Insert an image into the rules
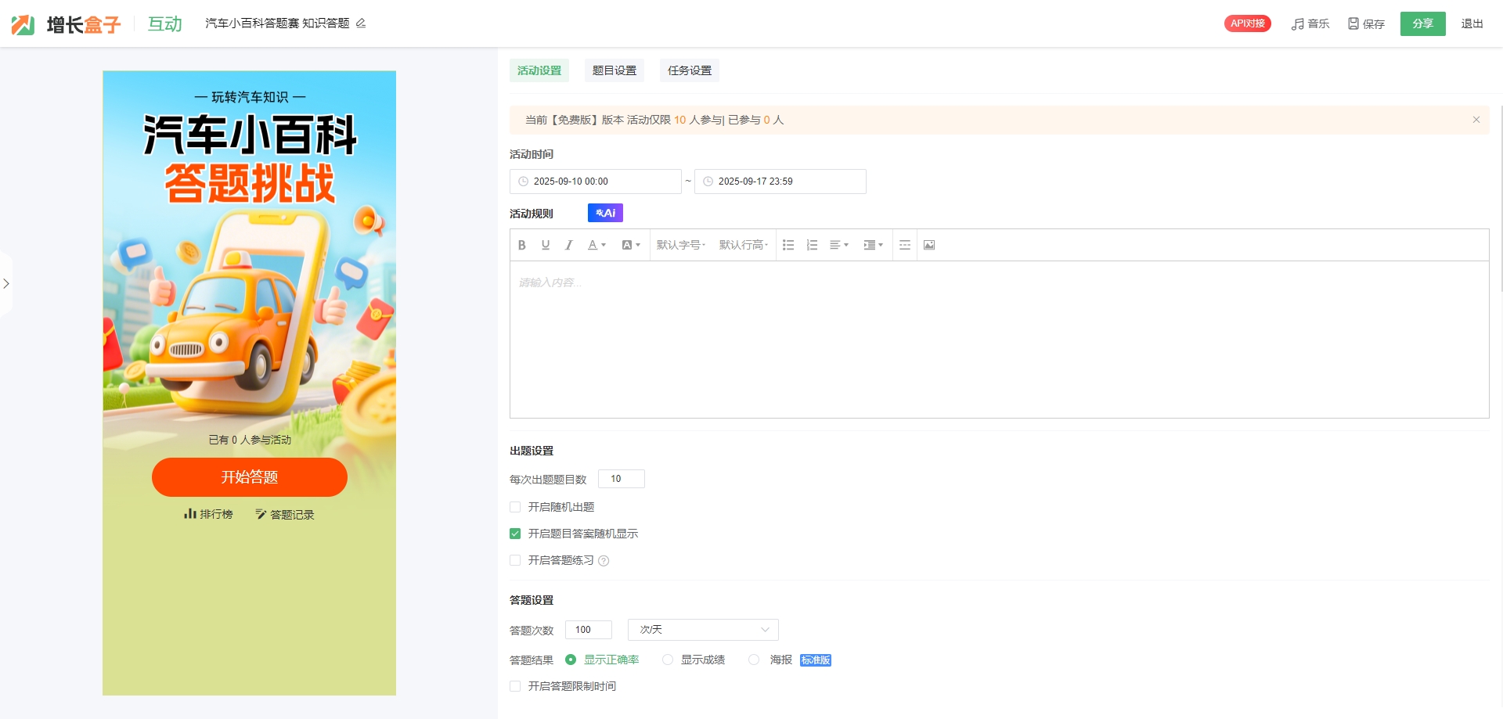 point(929,245)
